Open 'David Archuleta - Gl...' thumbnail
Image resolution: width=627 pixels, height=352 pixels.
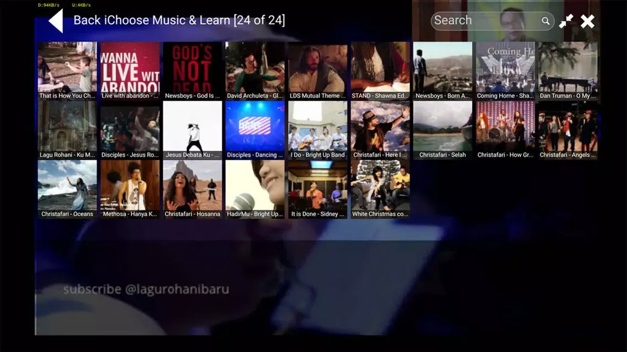click(255, 71)
